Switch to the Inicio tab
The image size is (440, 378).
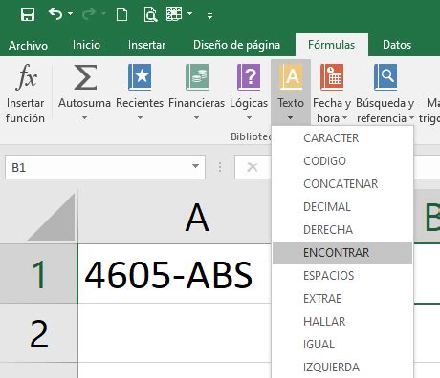(86, 45)
